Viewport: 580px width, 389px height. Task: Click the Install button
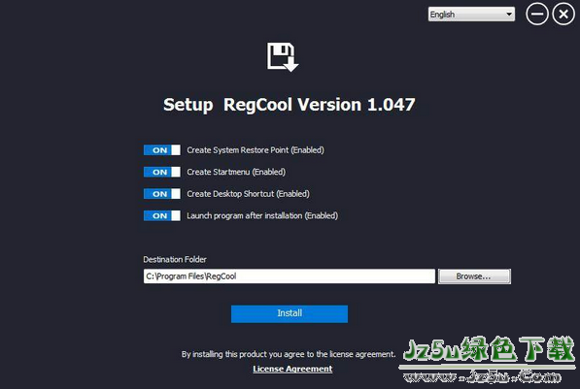(x=290, y=313)
